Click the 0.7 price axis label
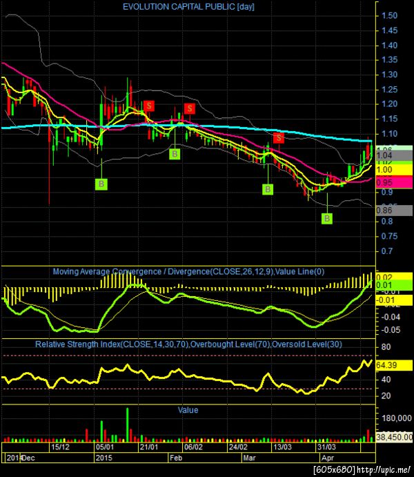The image size is (414, 477). (x=387, y=251)
